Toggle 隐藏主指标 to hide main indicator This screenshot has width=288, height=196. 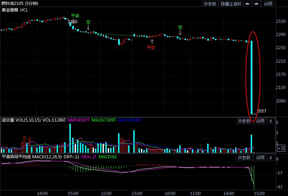(231, 4)
